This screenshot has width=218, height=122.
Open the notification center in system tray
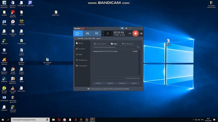pyautogui.click(x=214, y=120)
